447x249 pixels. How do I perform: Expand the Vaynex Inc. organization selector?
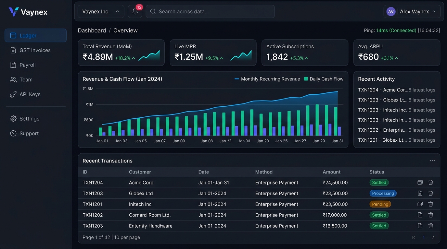click(x=101, y=12)
